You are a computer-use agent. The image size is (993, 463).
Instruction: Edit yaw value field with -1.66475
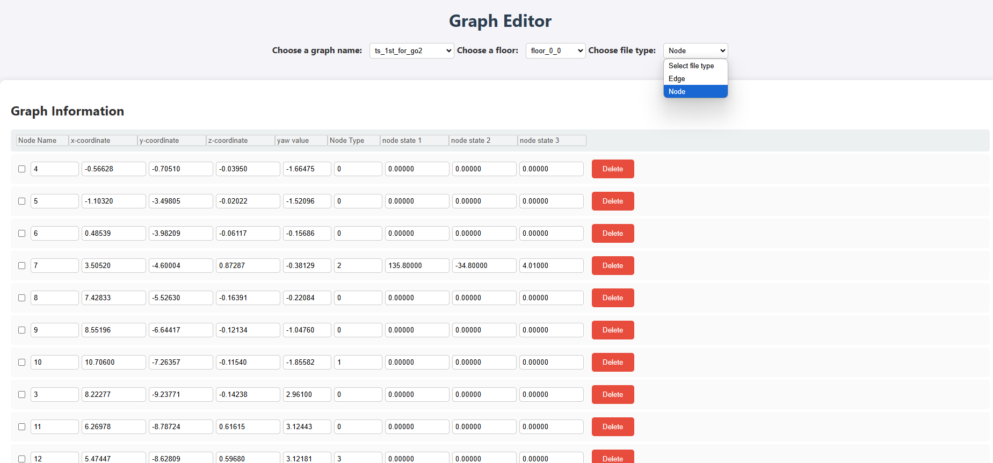click(307, 169)
